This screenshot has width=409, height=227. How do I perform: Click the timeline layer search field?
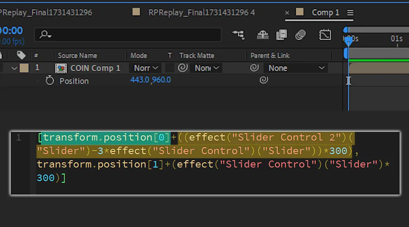pyautogui.click(x=128, y=34)
